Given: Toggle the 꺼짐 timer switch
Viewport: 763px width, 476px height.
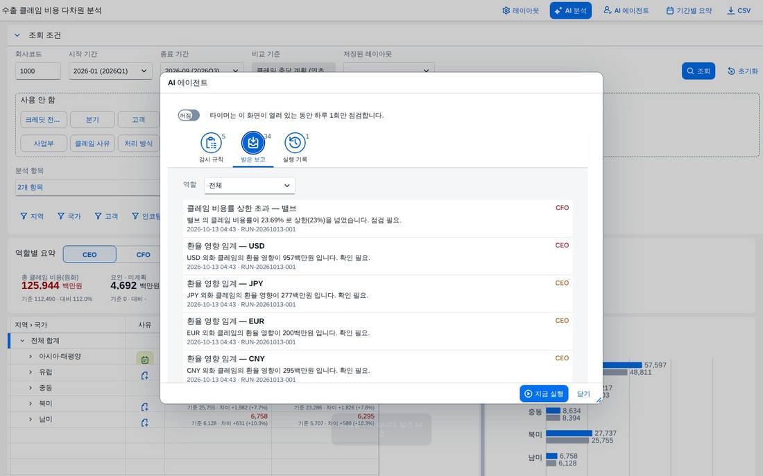Looking at the screenshot, I should pyautogui.click(x=189, y=115).
